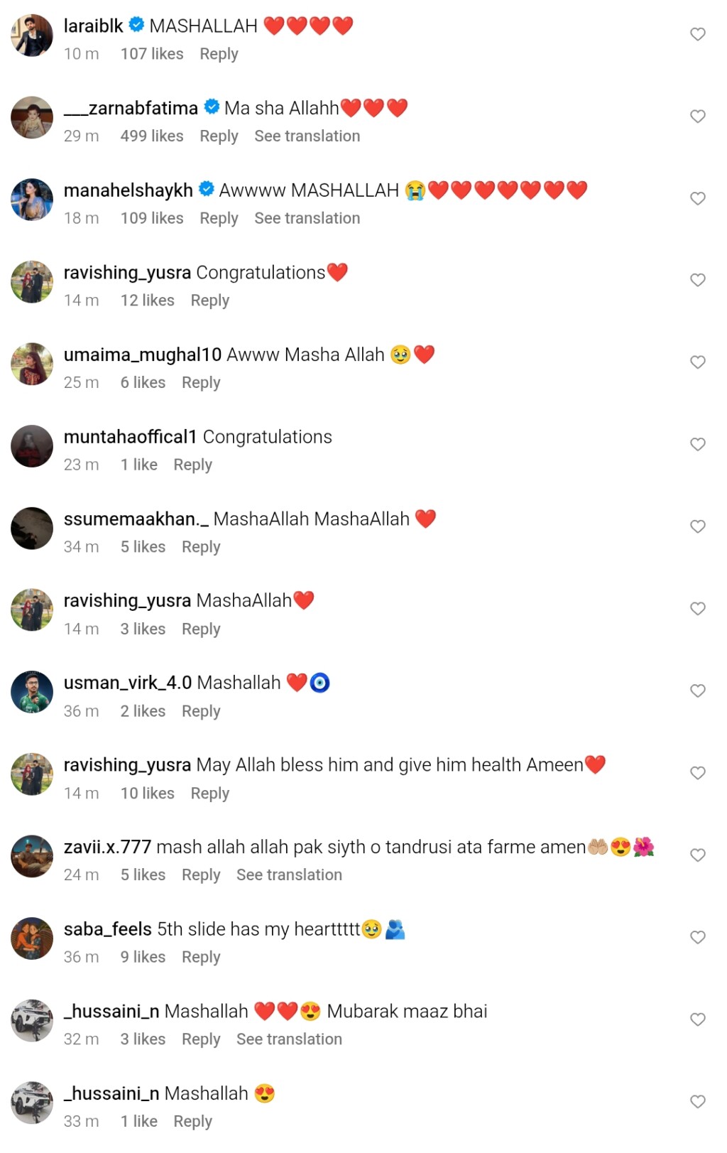
Task: Tap heart on ___zarnabfatima's comment
Action: click(698, 116)
